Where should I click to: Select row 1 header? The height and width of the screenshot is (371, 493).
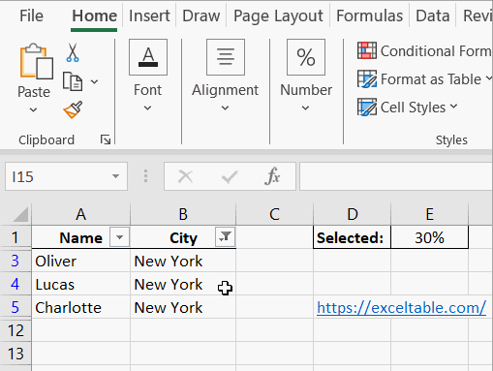(15, 237)
